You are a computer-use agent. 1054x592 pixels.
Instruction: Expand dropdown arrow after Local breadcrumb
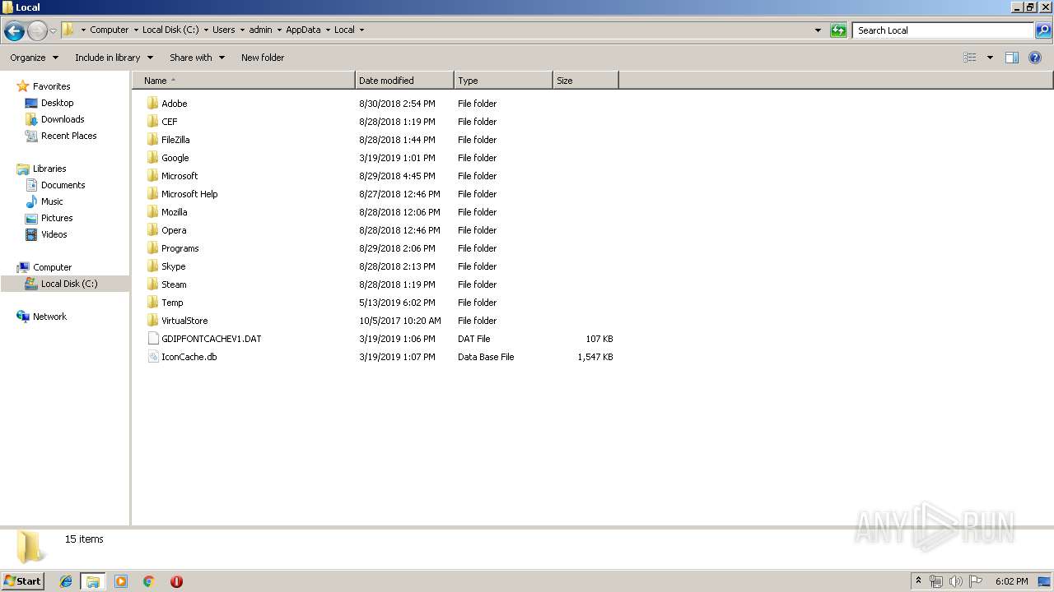point(361,30)
